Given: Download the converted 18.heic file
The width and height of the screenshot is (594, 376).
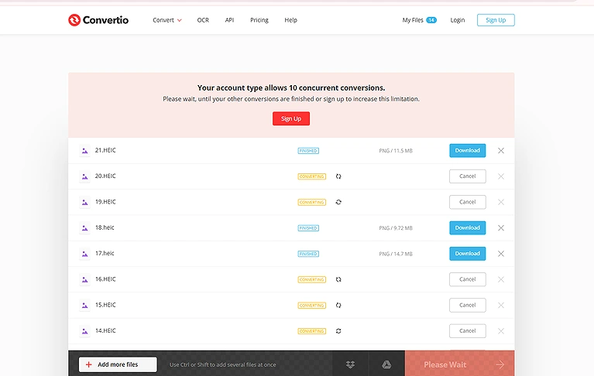Looking at the screenshot, I should pyautogui.click(x=468, y=227).
